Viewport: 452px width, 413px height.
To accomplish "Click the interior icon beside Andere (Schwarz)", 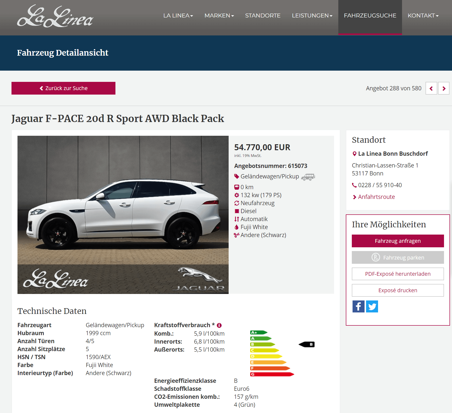I will [x=237, y=235].
